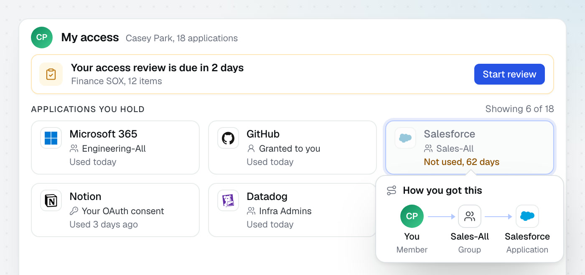Image resolution: width=585 pixels, height=275 pixels.
Task: Click the CP You avatar in access path
Action: [412, 216]
